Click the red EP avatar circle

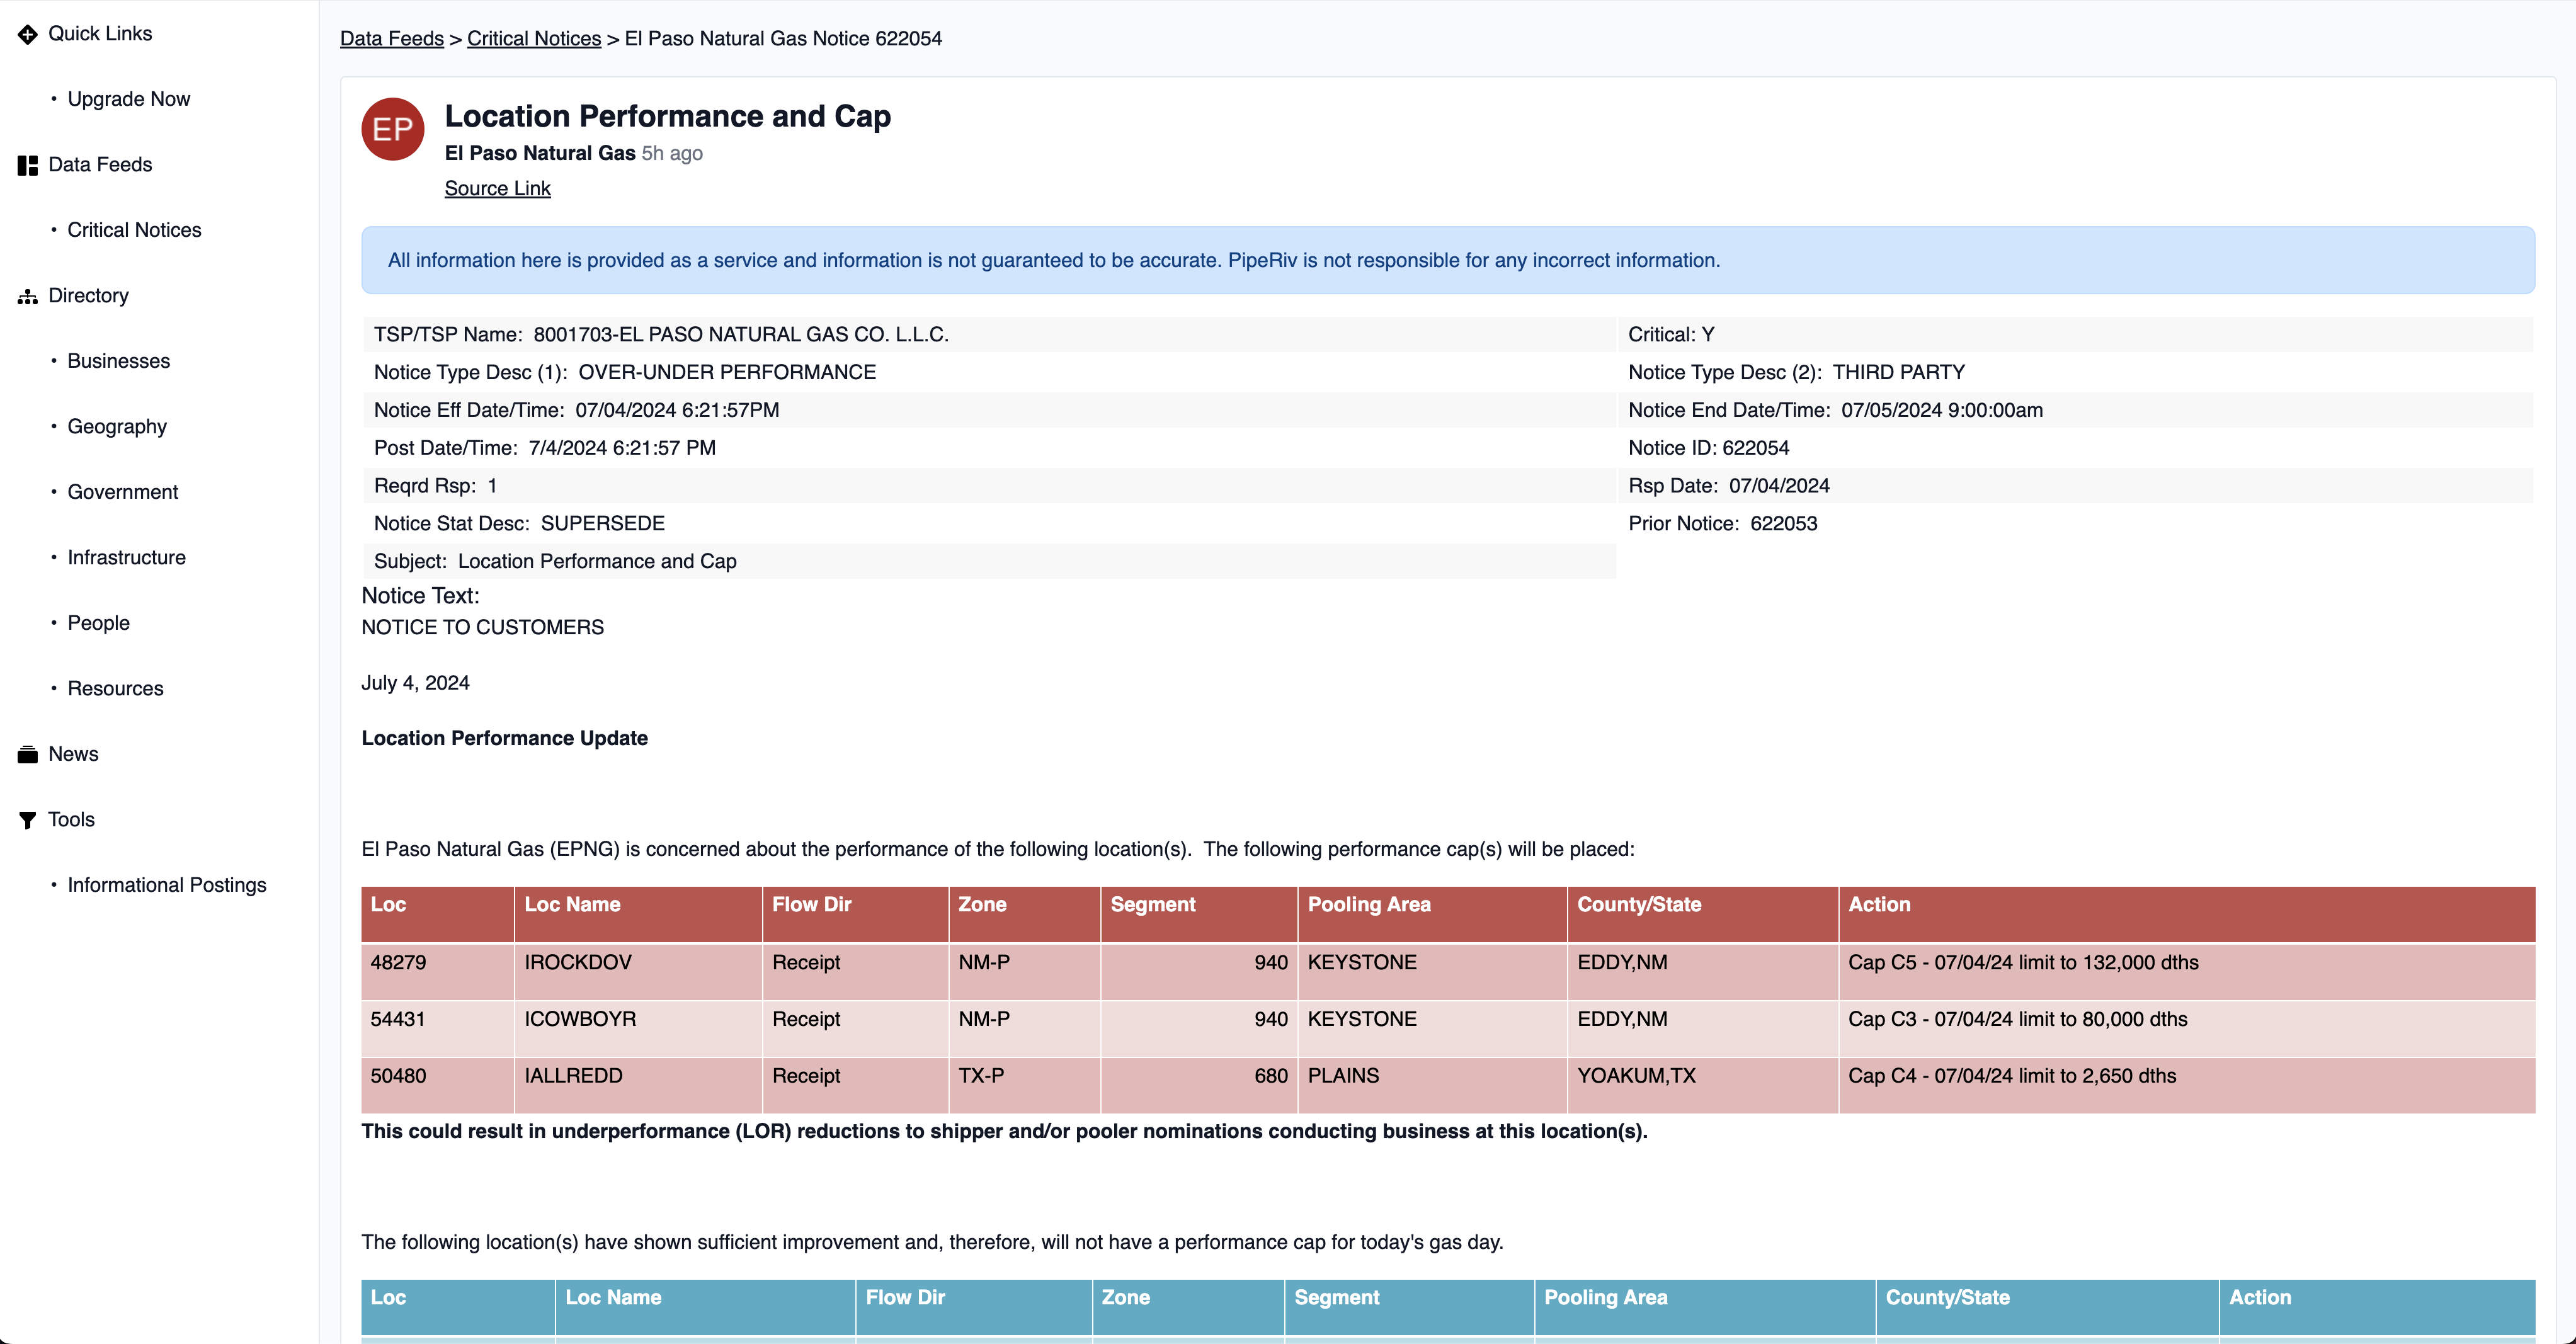coord(392,129)
